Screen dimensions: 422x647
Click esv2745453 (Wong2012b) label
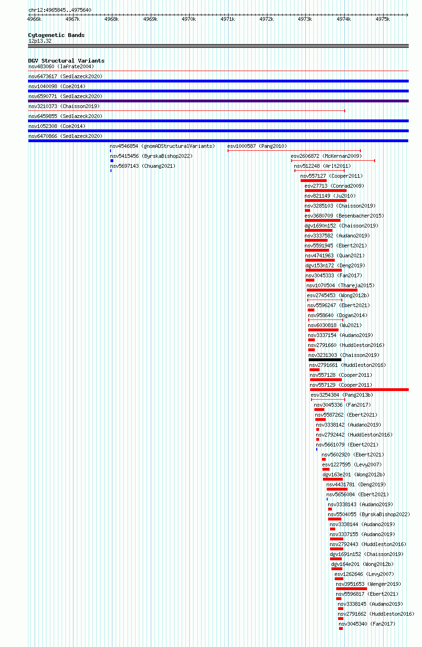[338, 295]
